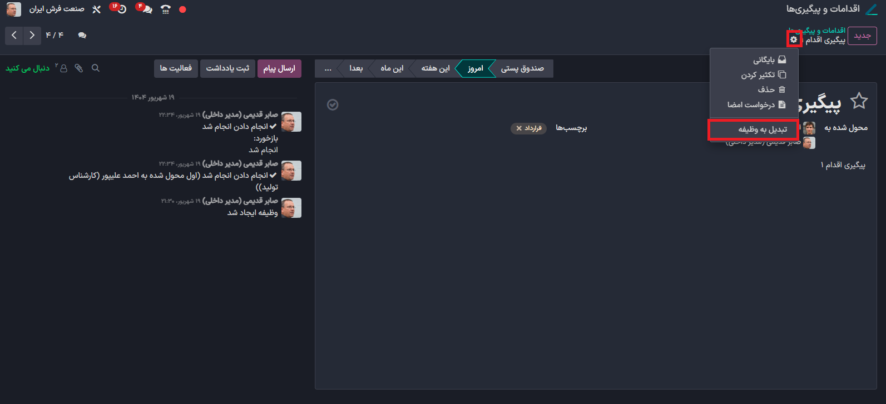Image resolution: width=886 pixels, height=404 pixels.
Task: Click the gear actions icon
Action: [794, 39]
